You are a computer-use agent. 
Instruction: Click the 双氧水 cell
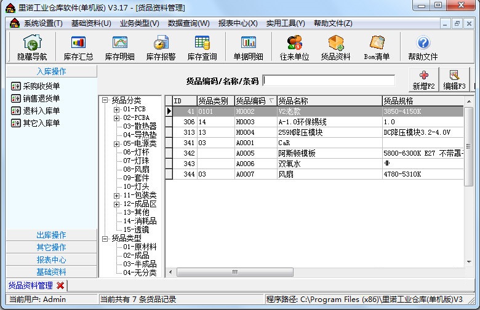tap(329, 164)
